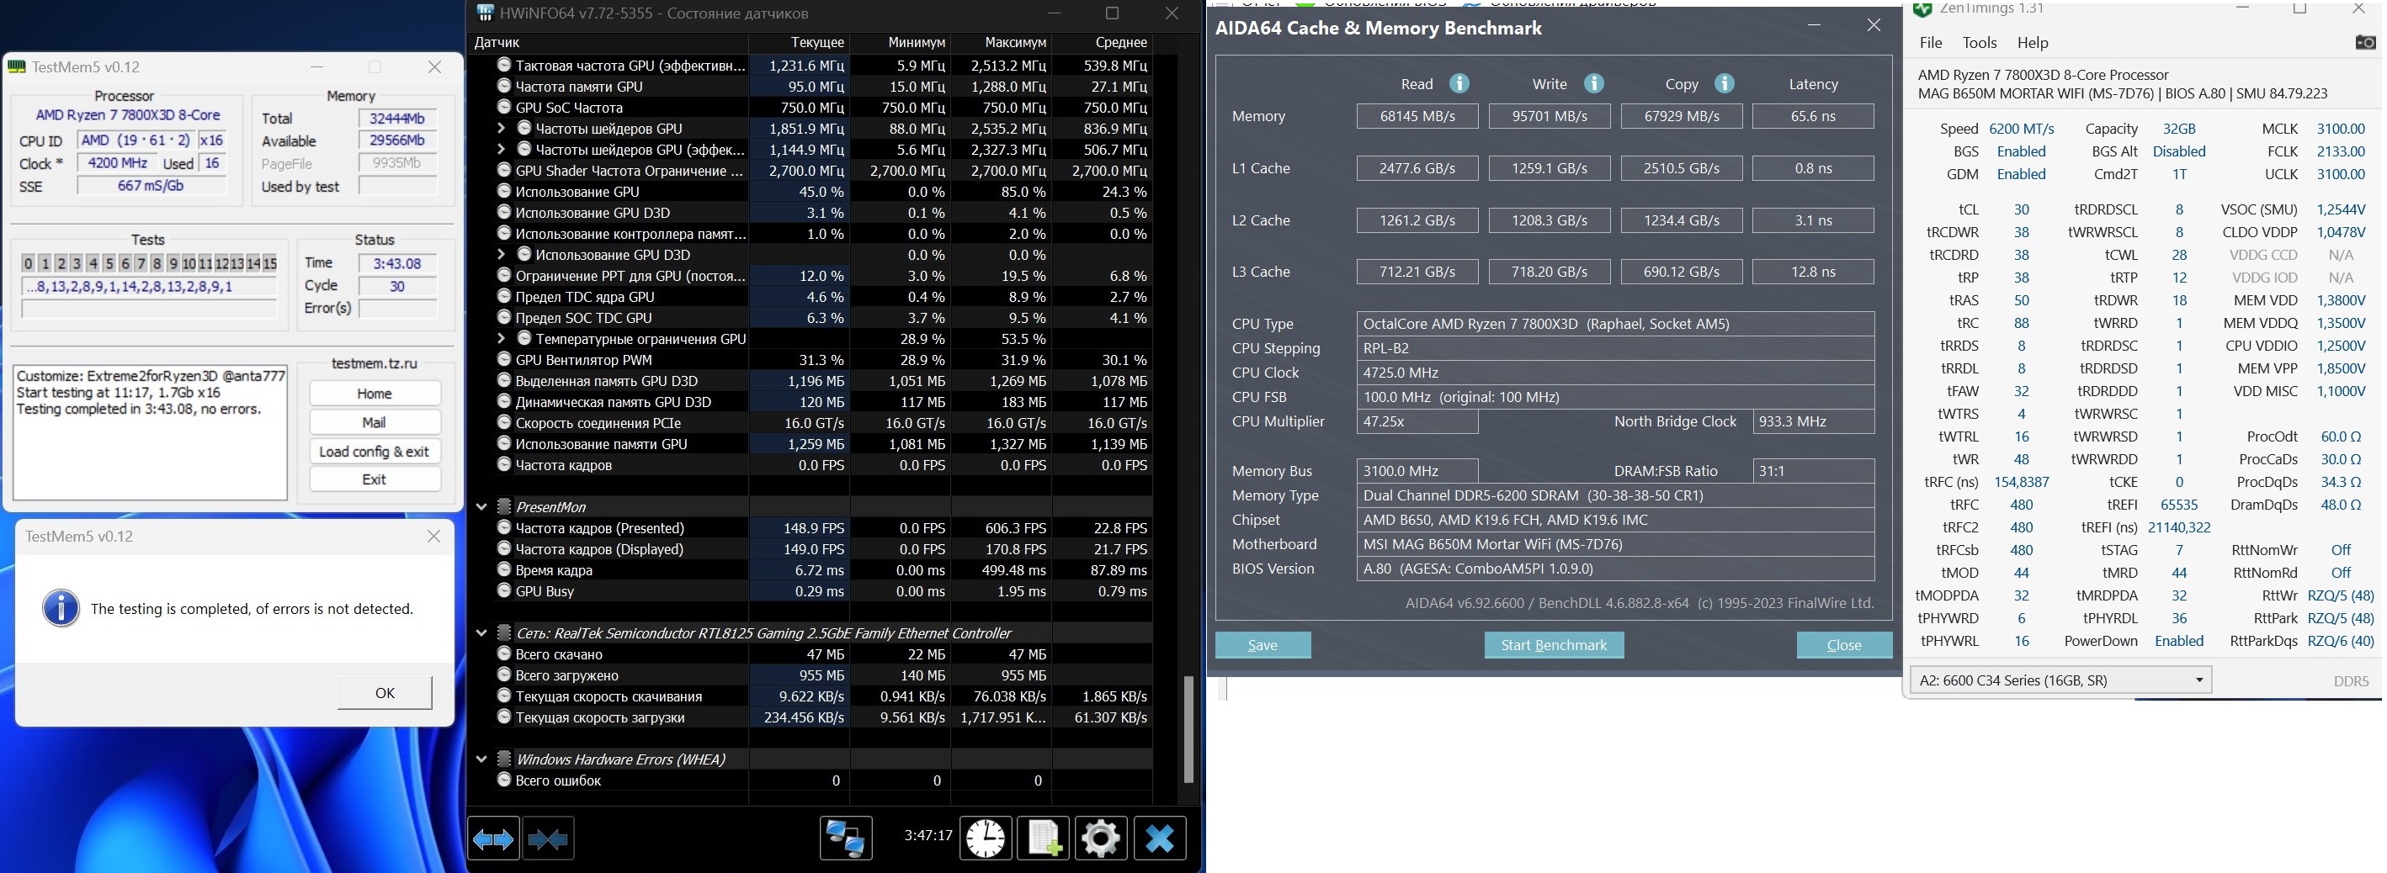Viewport: 2387px width, 873px height.
Task: Click the sensor icon beside 'Всего скачано'
Action: click(504, 653)
